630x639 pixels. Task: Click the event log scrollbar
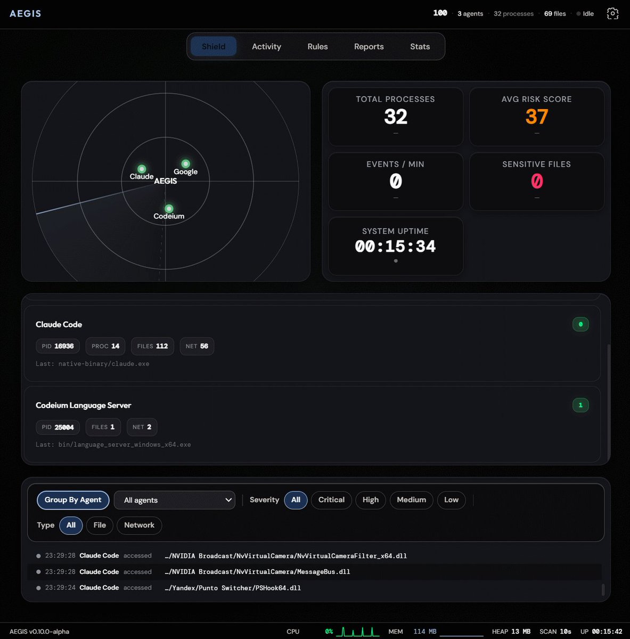coord(603,590)
